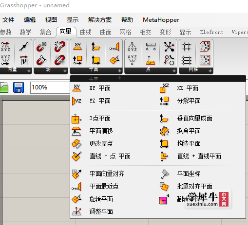Screen dimensions: 248x225
Task: Pick 更改原点 from the plane list
Action: point(101,144)
